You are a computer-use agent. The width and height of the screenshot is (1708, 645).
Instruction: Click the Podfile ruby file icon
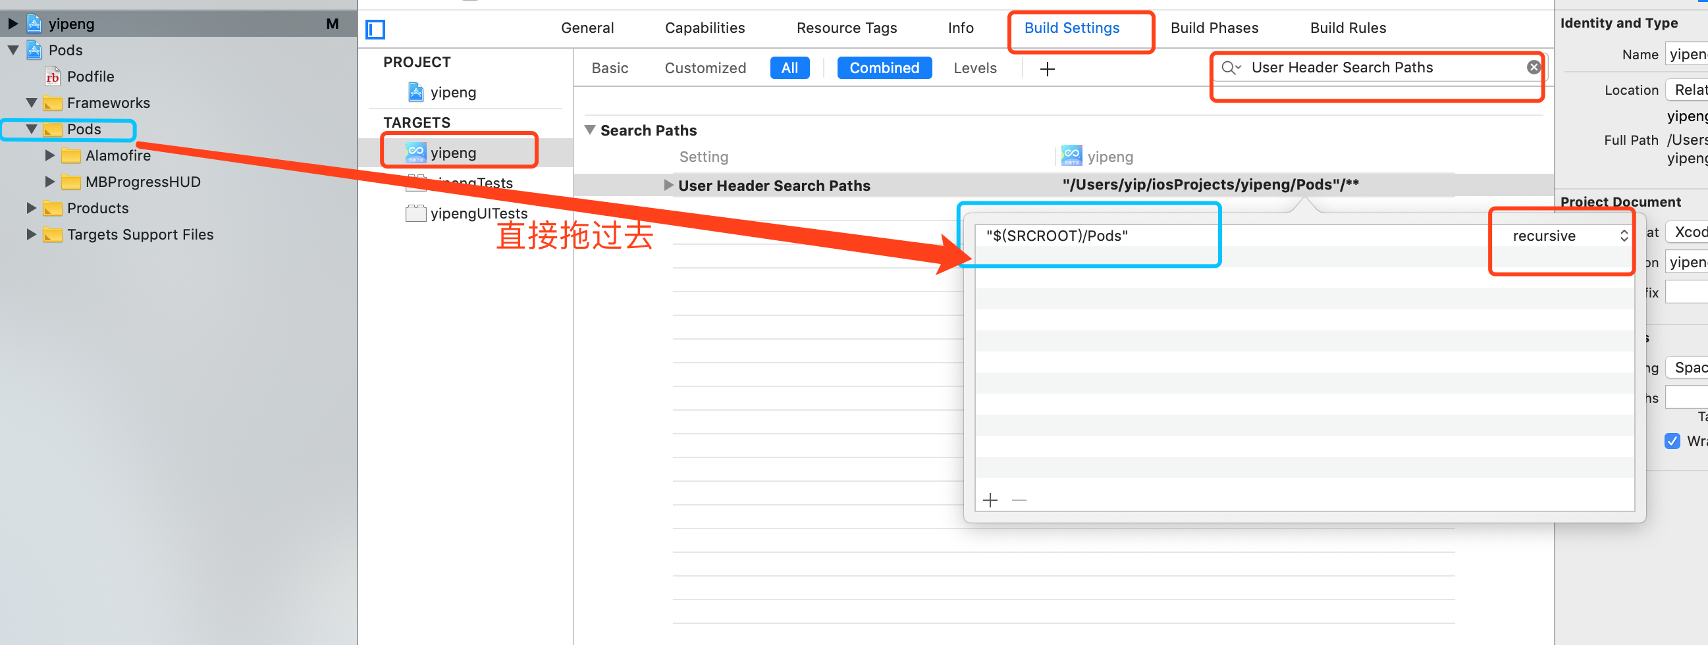click(53, 77)
